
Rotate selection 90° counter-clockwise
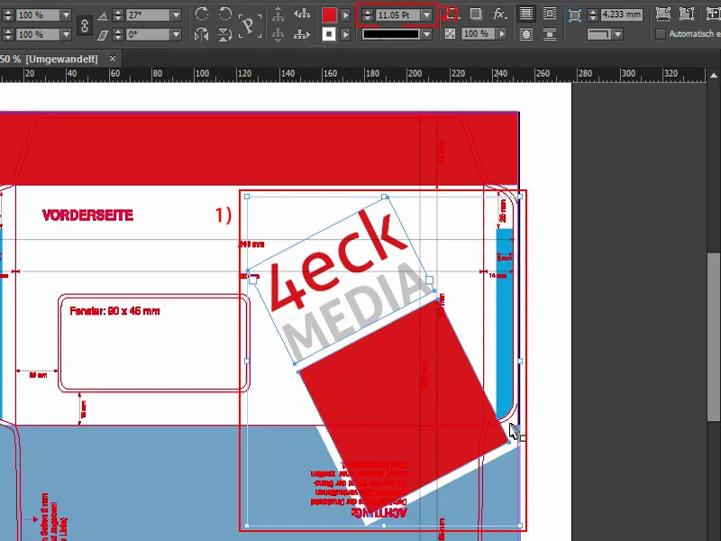pos(224,14)
